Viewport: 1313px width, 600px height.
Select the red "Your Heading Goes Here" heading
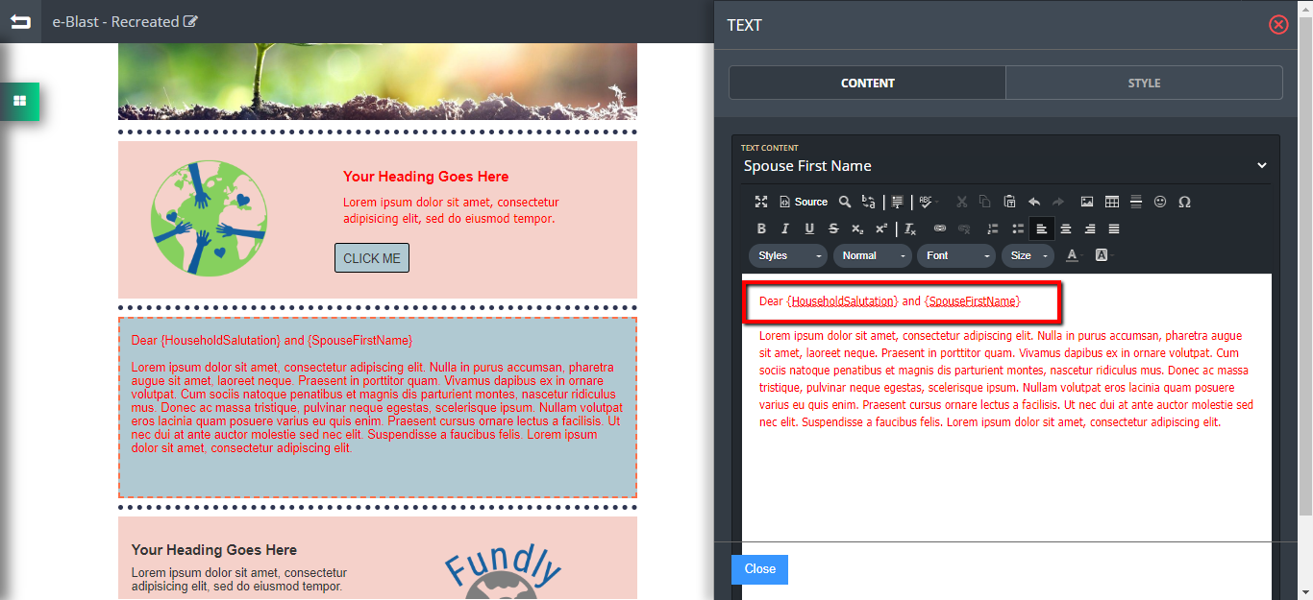426,177
